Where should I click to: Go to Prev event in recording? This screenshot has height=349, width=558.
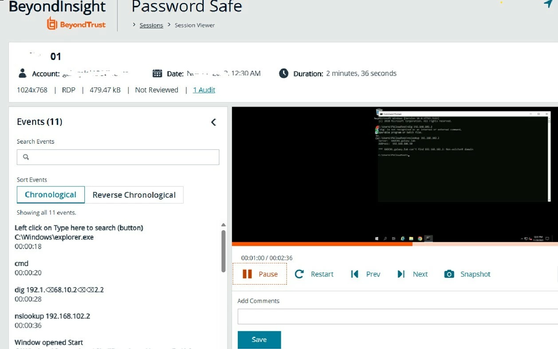point(365,274)
